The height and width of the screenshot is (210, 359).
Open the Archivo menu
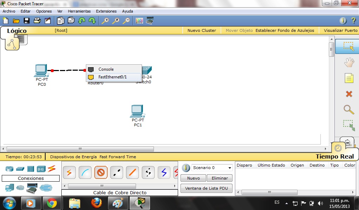(9, 11)
